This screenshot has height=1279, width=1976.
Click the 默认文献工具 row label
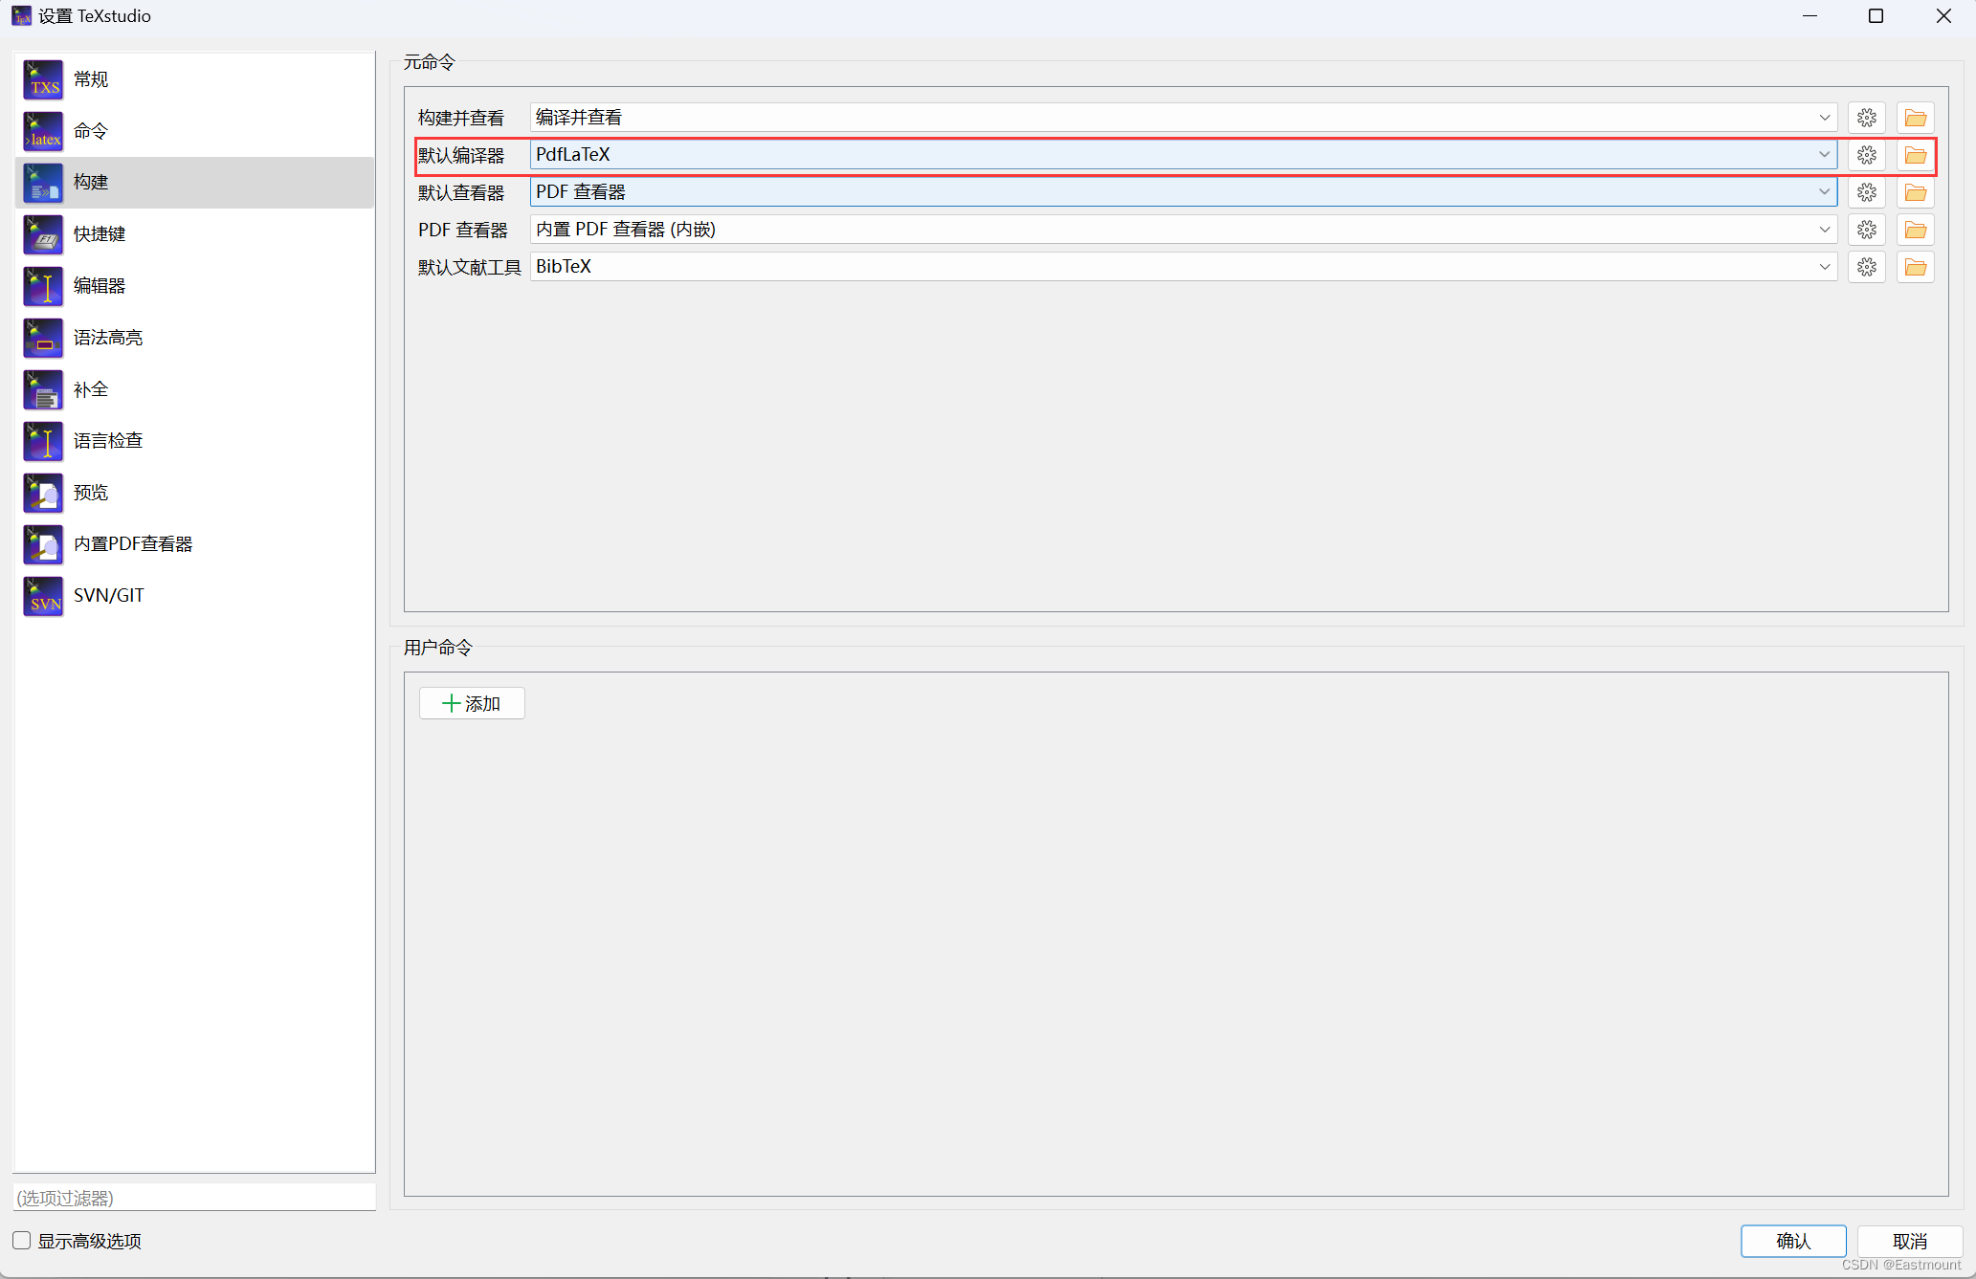click(470, 267)
